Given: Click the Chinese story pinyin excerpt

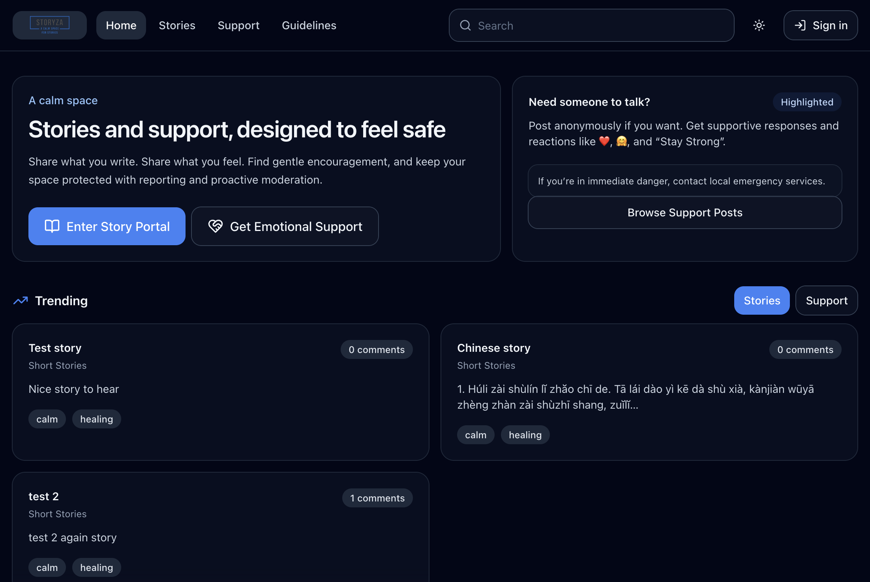Looking at the screenshot, I should click(x=636, y=397).
